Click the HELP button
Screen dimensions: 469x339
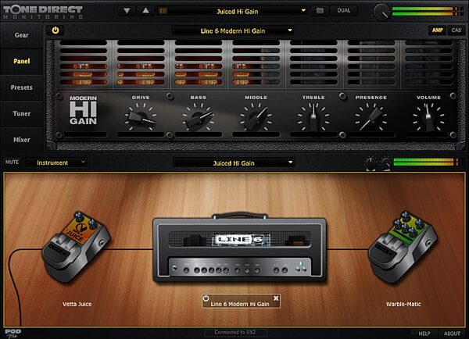(x=424, y=334)
